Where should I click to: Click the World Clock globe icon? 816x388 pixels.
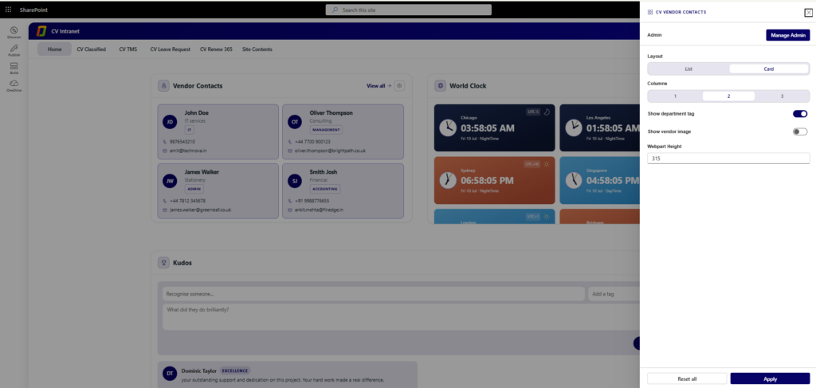point(440,85)
